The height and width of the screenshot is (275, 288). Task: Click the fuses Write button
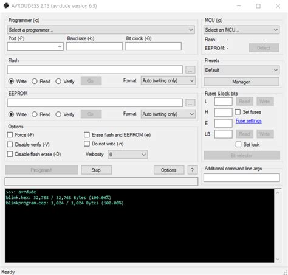pyautogui.click(x=265, y=102)
